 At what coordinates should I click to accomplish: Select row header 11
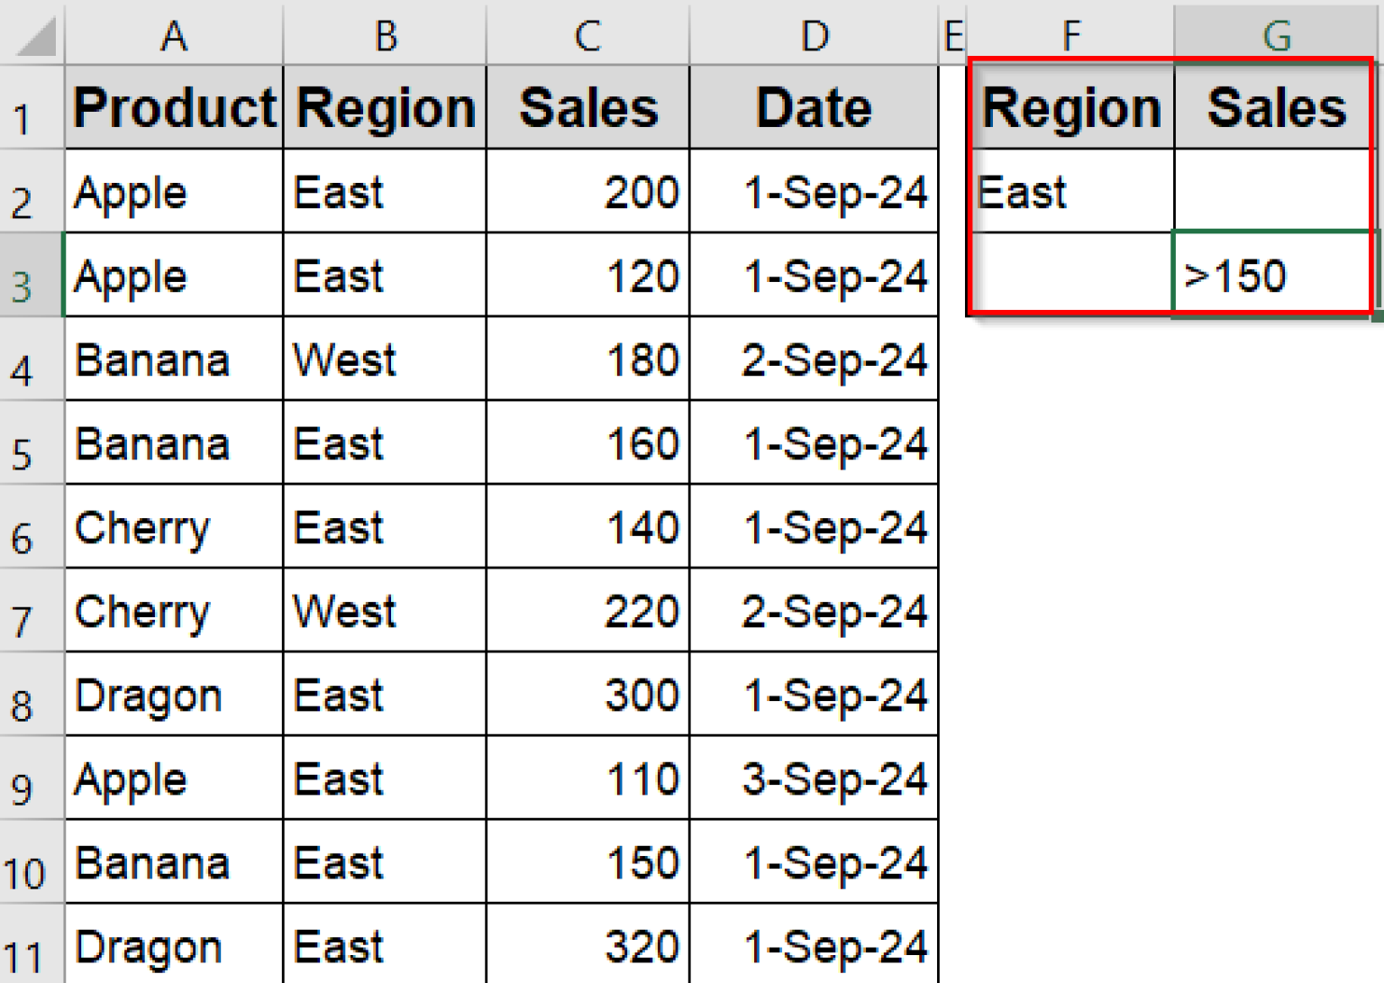(x=30, y=945)
